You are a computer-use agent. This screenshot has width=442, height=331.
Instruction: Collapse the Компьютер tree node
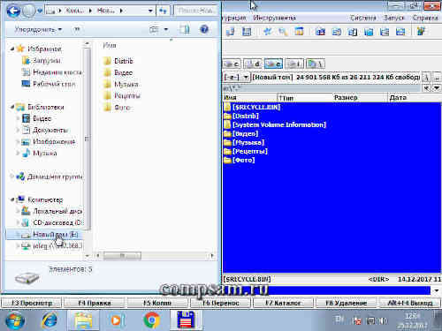click(12, 199)
